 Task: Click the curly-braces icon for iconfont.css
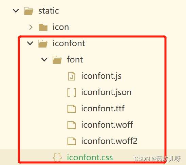click(57, 158)
